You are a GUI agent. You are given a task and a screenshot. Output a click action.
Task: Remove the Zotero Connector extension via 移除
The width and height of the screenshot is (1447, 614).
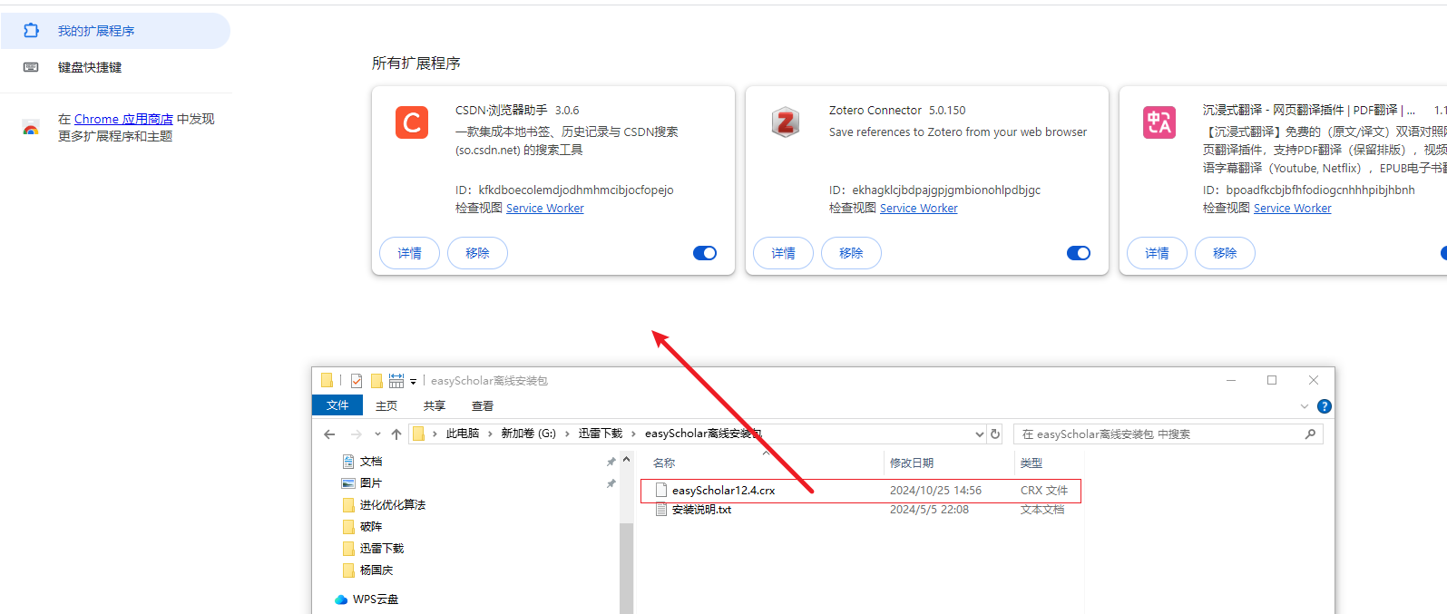click(851, 253)
